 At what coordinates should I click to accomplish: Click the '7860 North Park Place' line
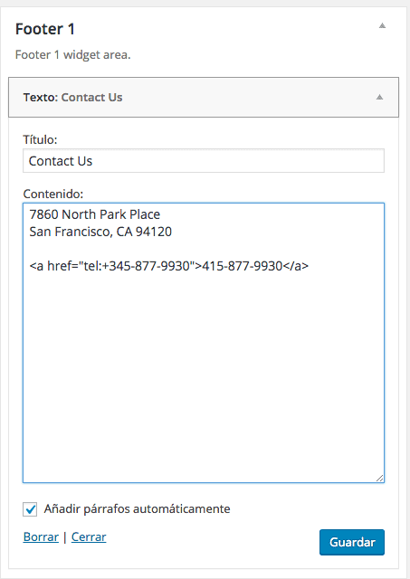[x=94, y=214]
